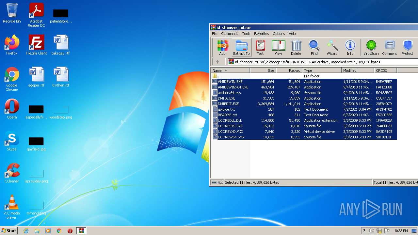Run the Test archive tool
Image resolution: width=418 pixels, height=235 pixels.
pos(260,48)
